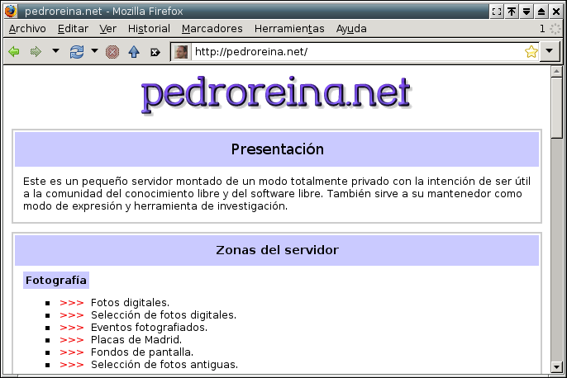Open the back/forward history dropdown arrow
The height and width of the screenshot is (378, 567).
pos(55,51)
